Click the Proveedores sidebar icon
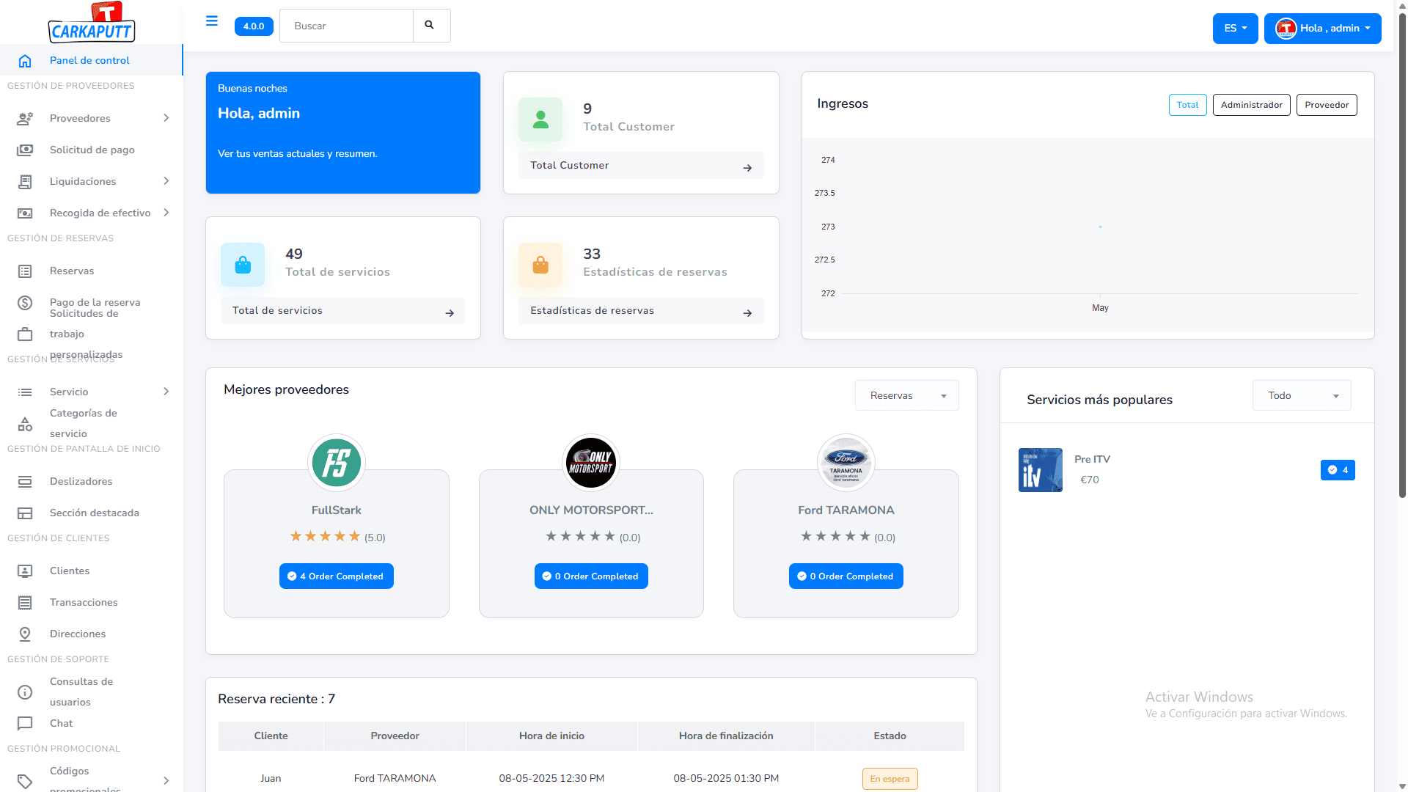The image size is (1408, 792). tap(25, 118)
